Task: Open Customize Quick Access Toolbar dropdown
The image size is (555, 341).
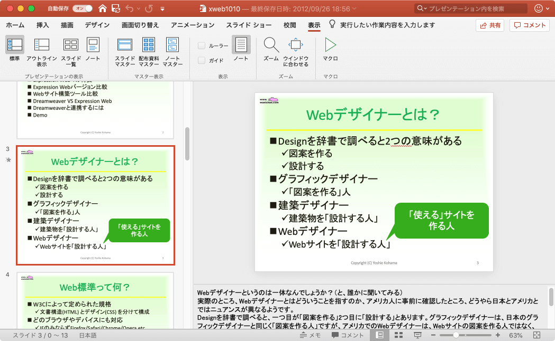Action: click(162, 9)
